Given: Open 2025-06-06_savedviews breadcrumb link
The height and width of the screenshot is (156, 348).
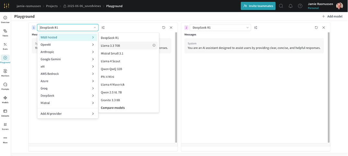Looking at the screenshot, I should (82, 6).
